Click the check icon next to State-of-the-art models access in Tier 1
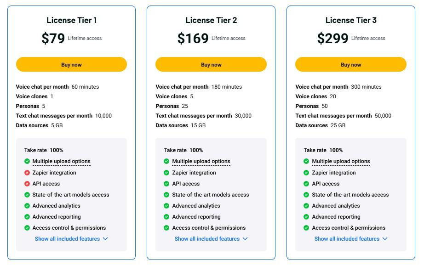The height and width of the screenshot is (265, 424). click(28, 195)
